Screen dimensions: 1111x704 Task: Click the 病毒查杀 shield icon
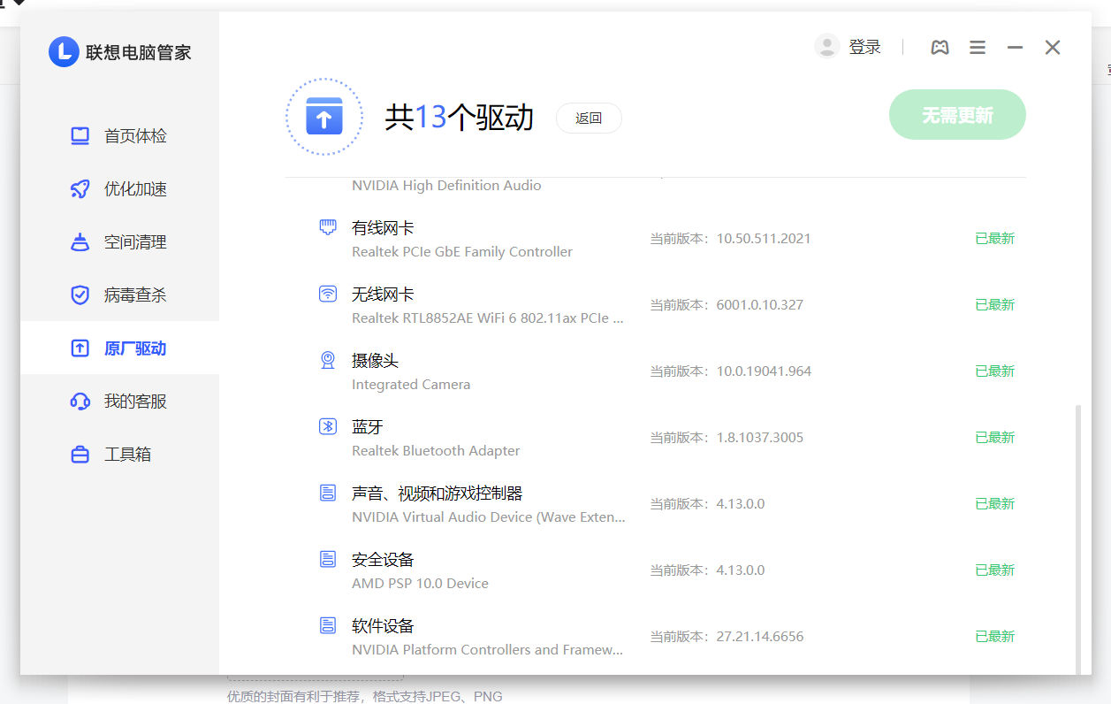[80, 295]
